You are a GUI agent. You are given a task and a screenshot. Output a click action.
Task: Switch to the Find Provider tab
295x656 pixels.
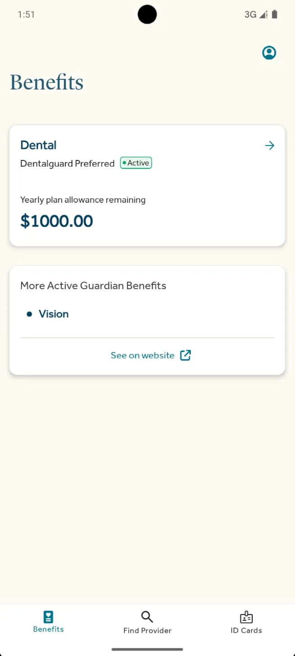point(147,623)
